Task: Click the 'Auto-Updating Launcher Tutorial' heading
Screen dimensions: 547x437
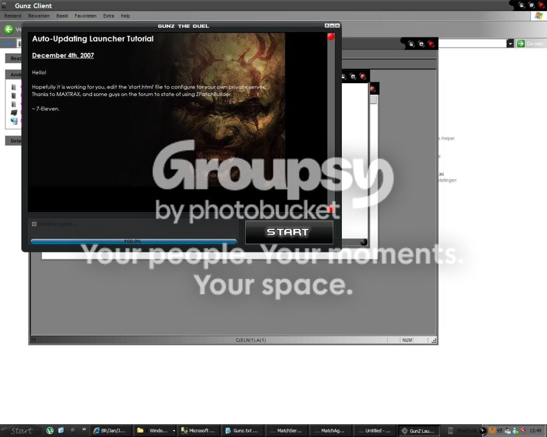Action: pyautogui.click(x=93, y=38)
